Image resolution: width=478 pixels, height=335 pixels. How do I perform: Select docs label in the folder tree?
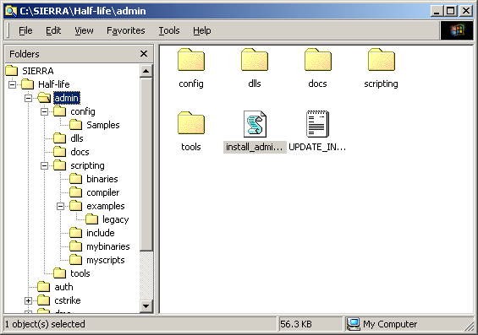click(x=80, y=152)
